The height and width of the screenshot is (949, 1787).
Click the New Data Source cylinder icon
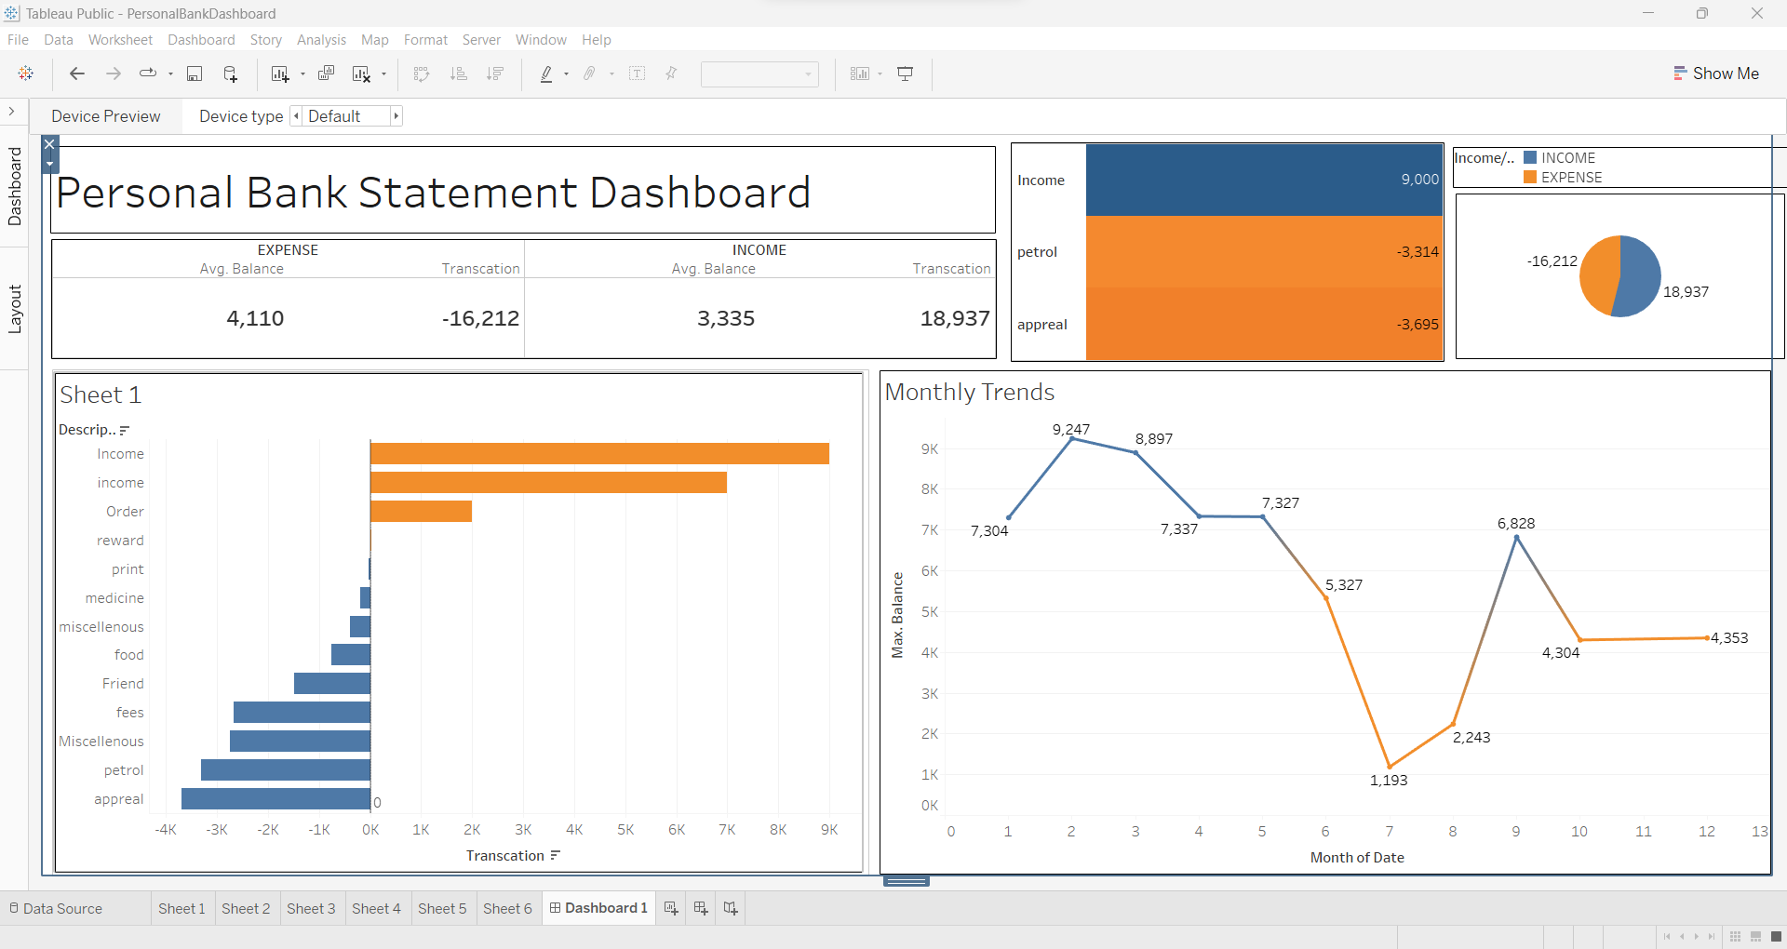click(230, 74)
